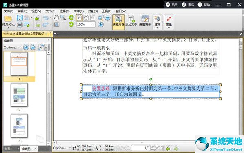Click the Fit Width icon
This screenshot has height=153, width=244.
pos(93,18)
